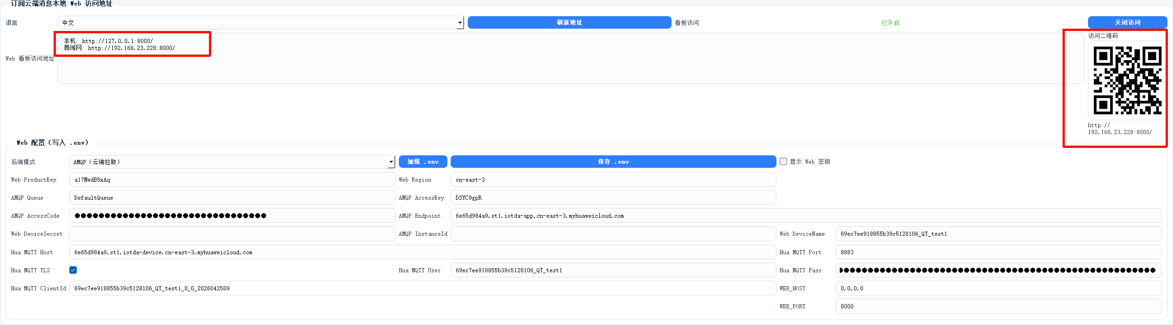Image resolution: width=1173 pixels, height=325 pixels.
Task: Enable the 显示 Web 密钥 checkbox
Action: pyautogui.click(x=783, y=162)
